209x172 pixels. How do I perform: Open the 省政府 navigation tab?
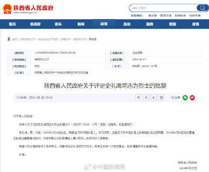click(x=35, y=24)
